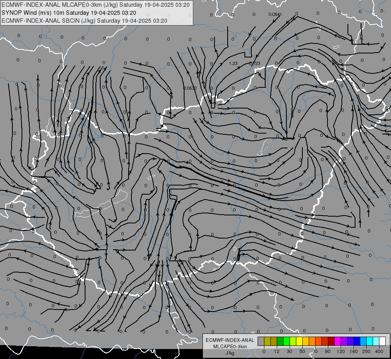The width and height of the screenshot is (391, 359).
Task: Pick the dark gold-brown legend swatch
Action: pyautogui.click(x=274, y=341)
